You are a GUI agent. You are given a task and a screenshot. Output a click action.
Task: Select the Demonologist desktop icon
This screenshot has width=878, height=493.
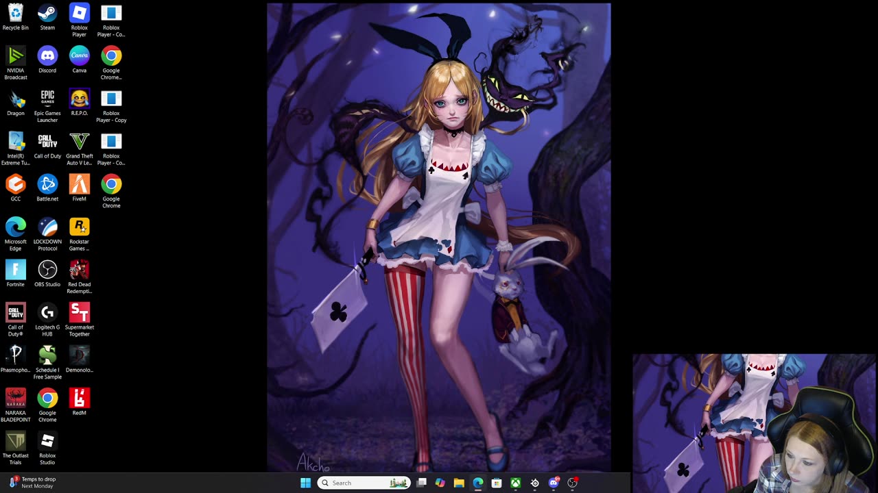coord(80,359)
